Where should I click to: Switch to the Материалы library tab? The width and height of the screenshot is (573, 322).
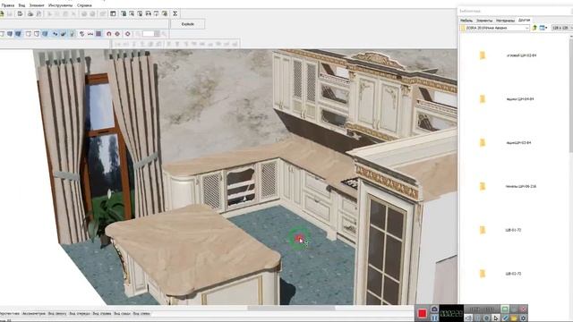click(505, 21)
